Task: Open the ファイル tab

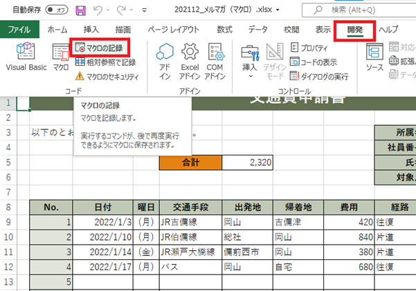Action: pyautogui.click(x=19, y=30)
